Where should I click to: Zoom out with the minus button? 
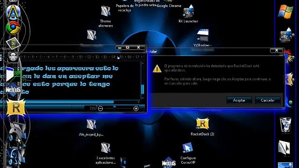click(100, 109)
